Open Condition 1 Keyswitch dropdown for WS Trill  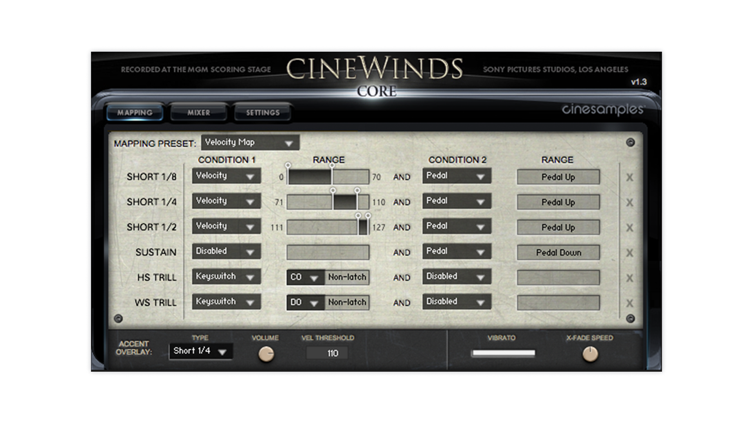tap(226, 302)
